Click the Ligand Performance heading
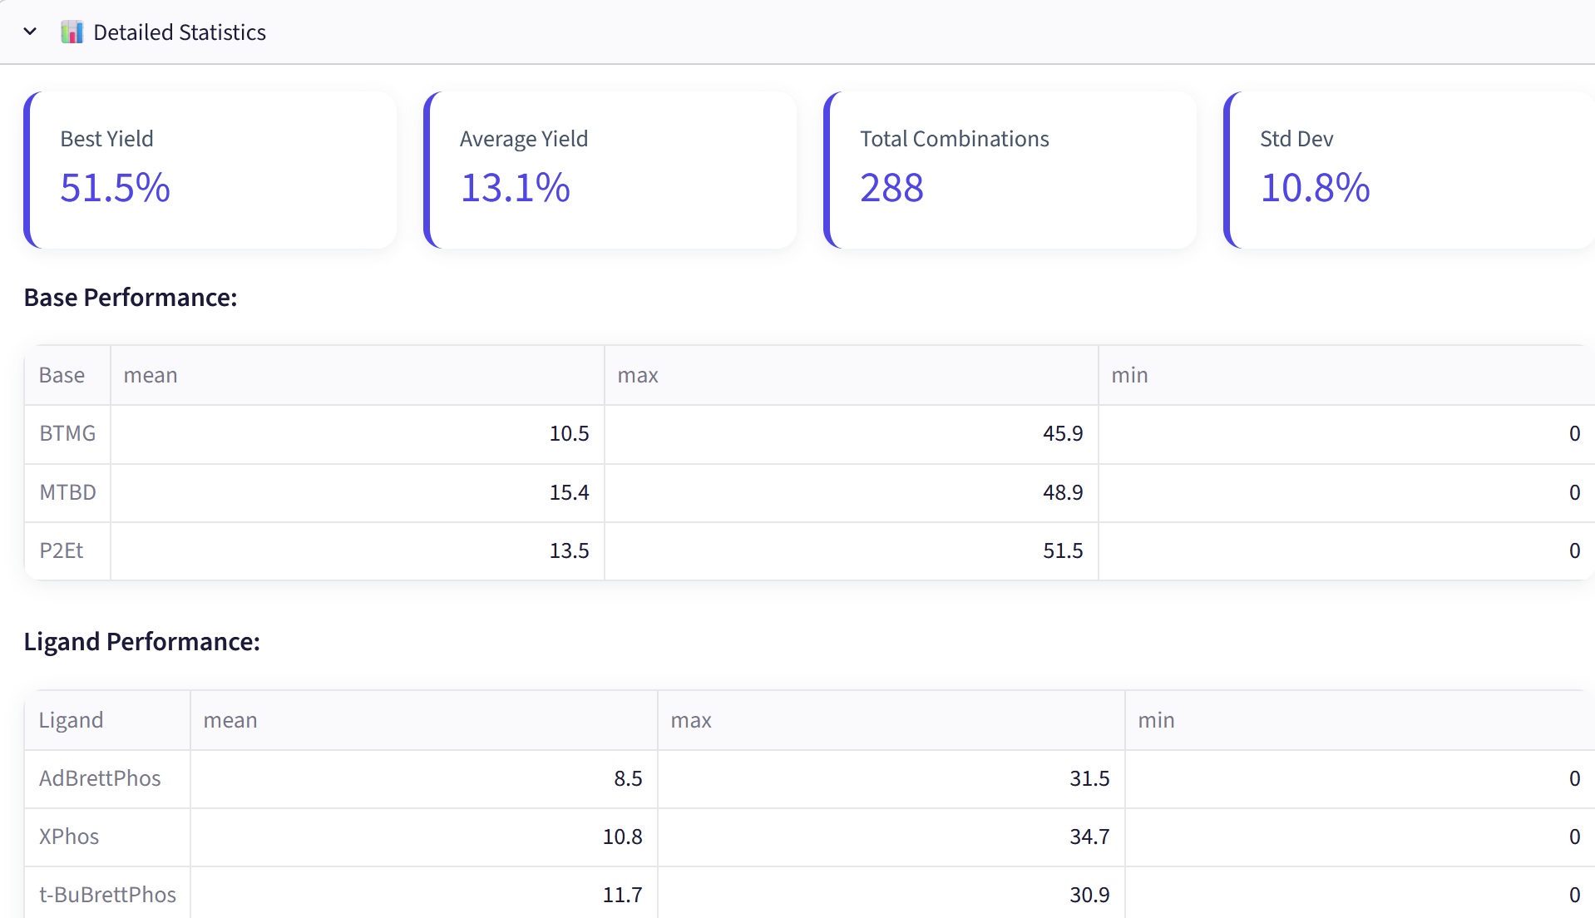 pos(142,642)
